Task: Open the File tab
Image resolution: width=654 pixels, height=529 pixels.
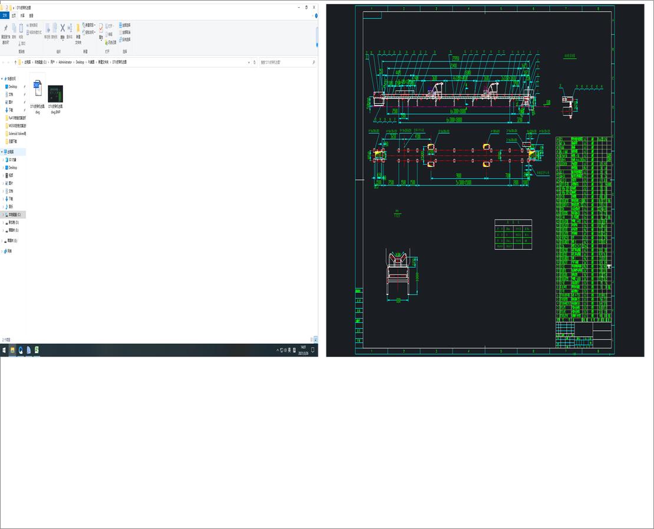Action: pos(5,16)
